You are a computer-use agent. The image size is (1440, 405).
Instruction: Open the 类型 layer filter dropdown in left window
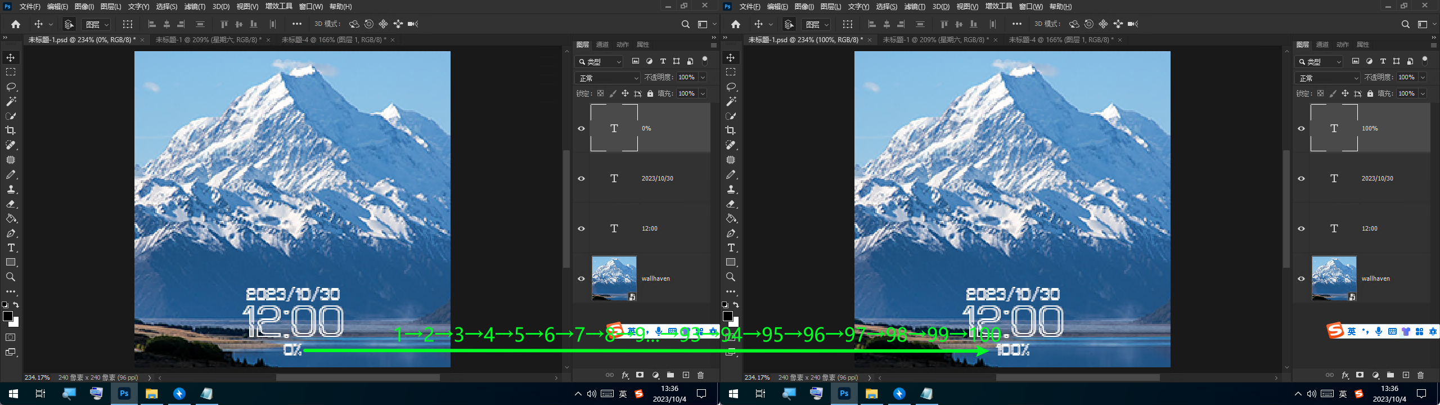[x=600, y=61]
